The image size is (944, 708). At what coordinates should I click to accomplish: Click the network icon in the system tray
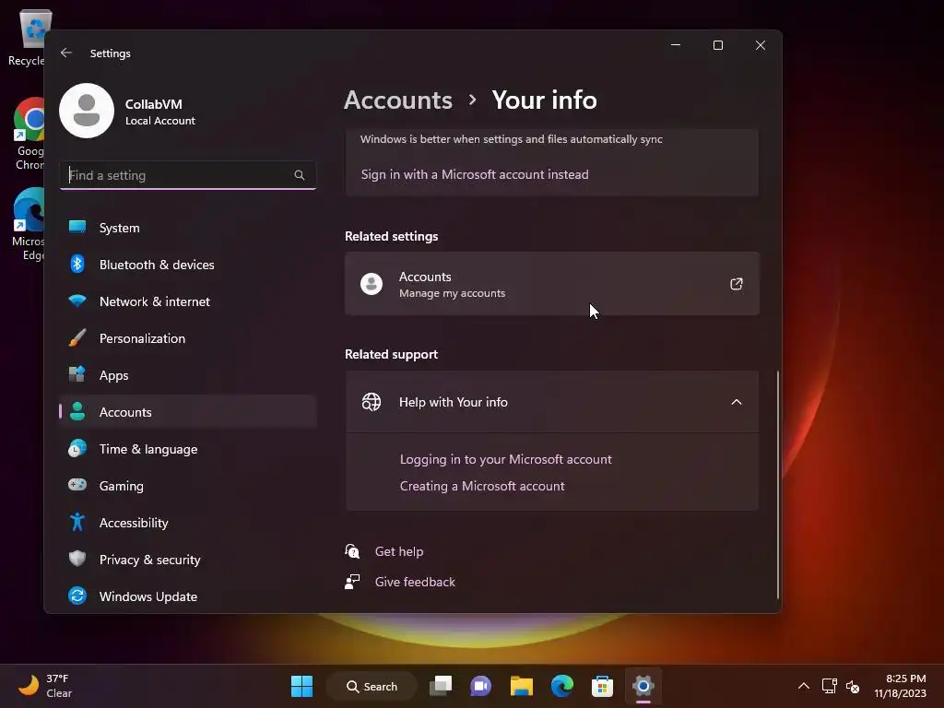tap(829, 686)
